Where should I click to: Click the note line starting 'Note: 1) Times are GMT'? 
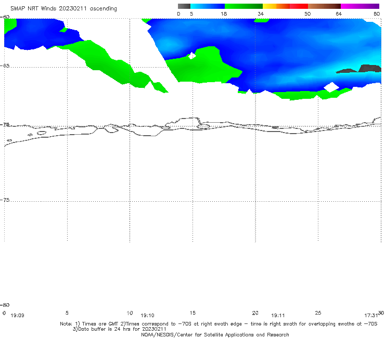219,324
